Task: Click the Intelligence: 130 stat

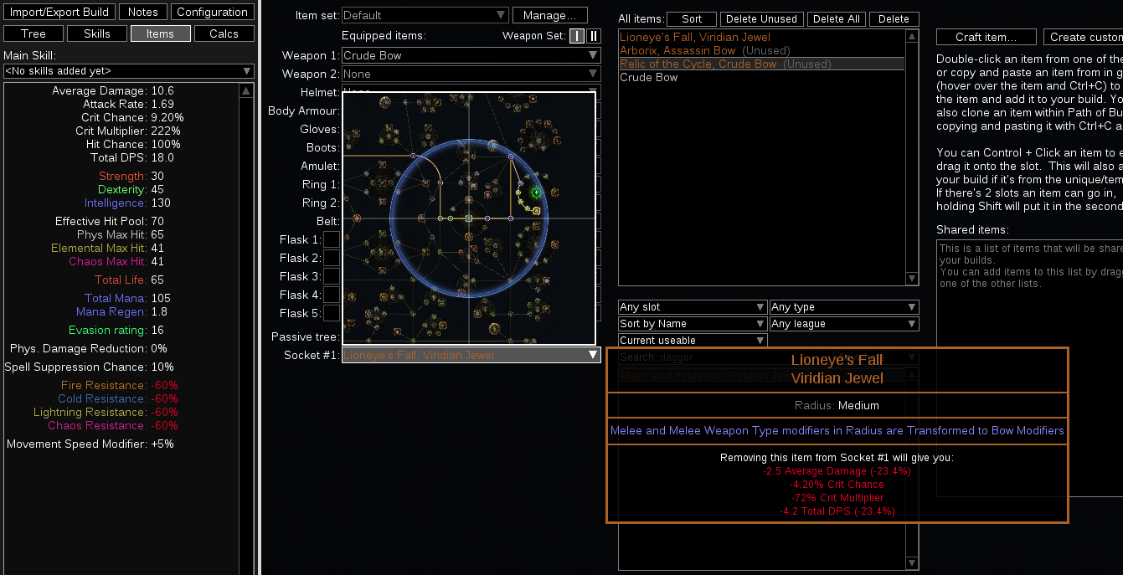Action: (x=127, y=203)
